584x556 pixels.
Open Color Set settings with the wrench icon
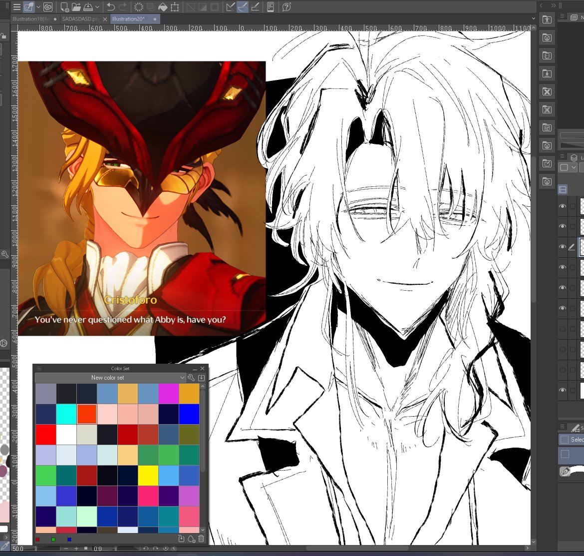coord(191,378)
